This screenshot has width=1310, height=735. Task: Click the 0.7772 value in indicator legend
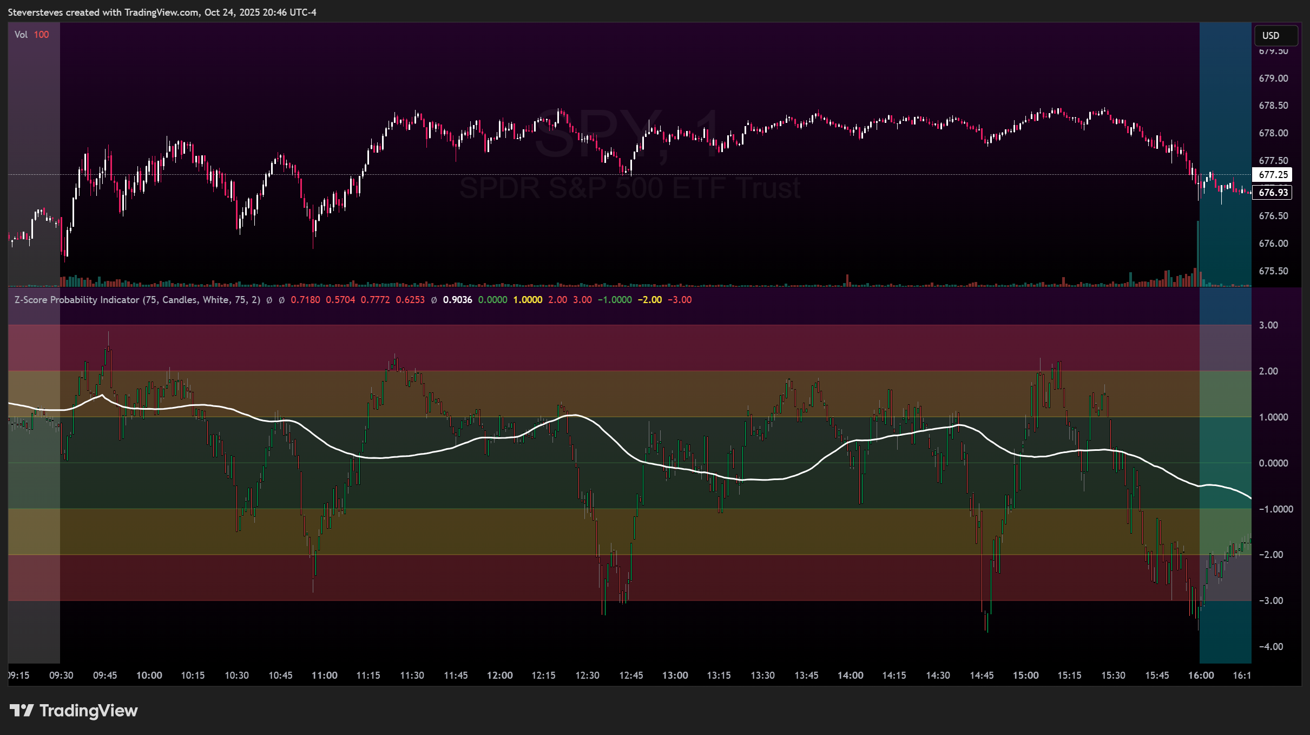point(375,300)
